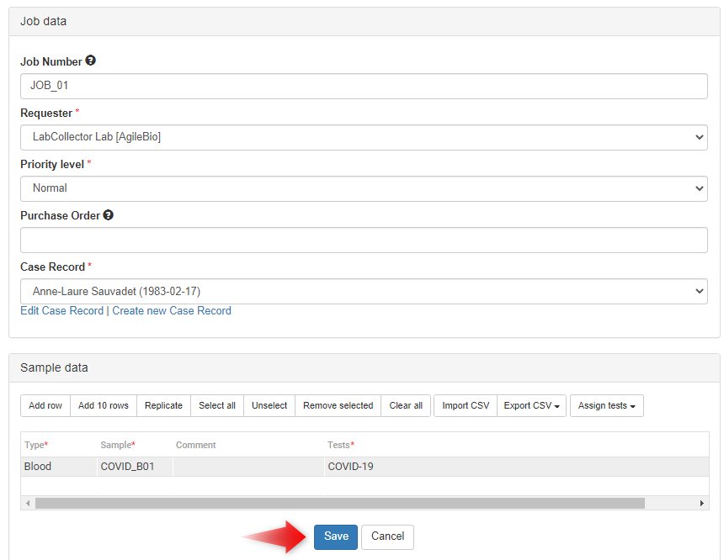Open the Case Record dropdown
724x560 pixels.
pyautogui.click(x=364, y=291)
